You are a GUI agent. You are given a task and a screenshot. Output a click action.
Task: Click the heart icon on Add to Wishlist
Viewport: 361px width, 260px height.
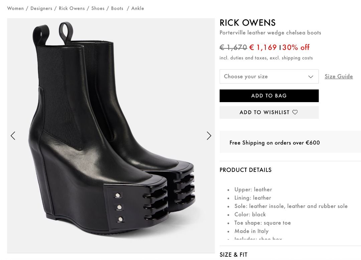[x=295, y=112]
